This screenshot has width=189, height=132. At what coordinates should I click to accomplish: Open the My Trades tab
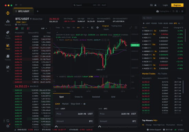point(163,74)
